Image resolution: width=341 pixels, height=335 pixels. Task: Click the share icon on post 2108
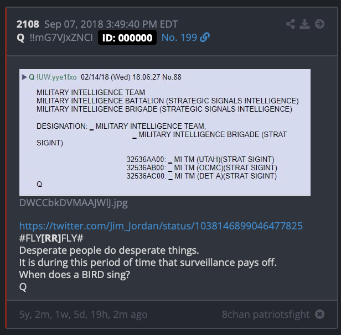click(291, 24)
